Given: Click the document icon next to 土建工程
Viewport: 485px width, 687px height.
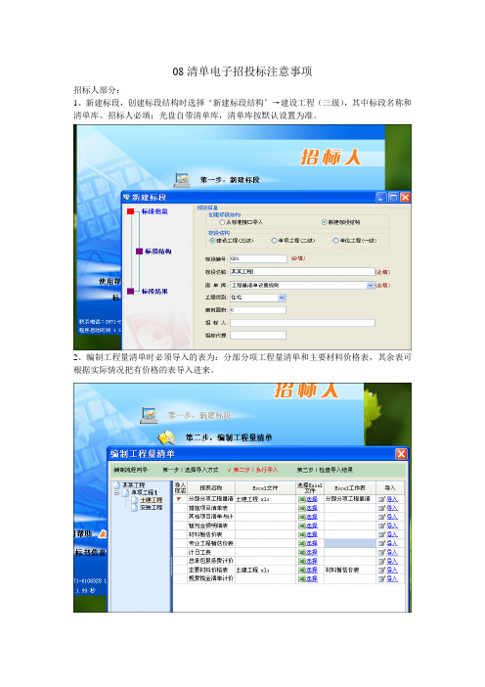Looking at the screenshot, I should tap(135, 499).
